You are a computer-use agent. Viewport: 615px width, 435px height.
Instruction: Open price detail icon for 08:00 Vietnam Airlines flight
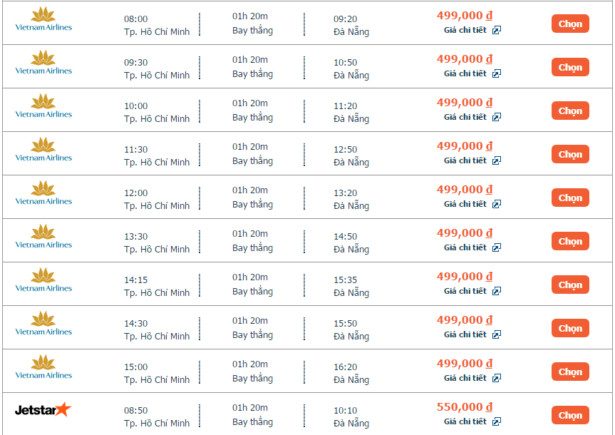pyautogui.click(x=497, y=30)
